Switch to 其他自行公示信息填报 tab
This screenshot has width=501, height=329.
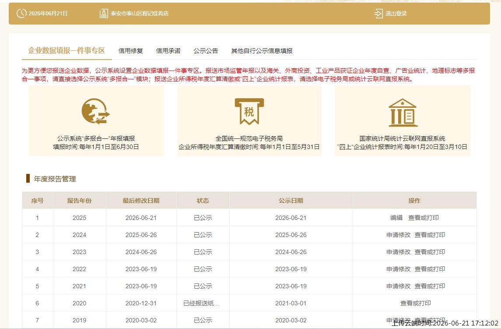point(262,51)
